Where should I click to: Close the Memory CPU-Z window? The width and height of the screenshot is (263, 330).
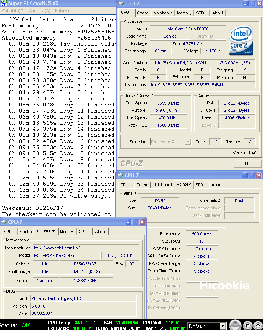click(x=259, y=175)
